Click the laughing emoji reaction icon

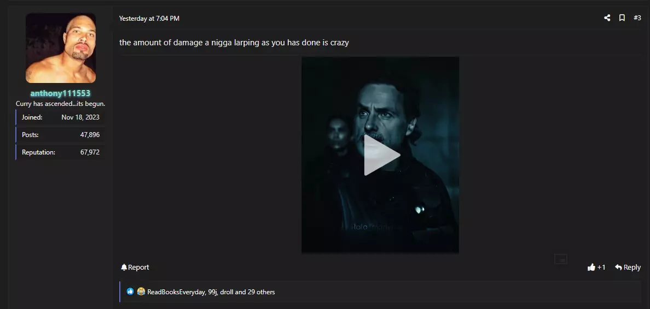141,292
